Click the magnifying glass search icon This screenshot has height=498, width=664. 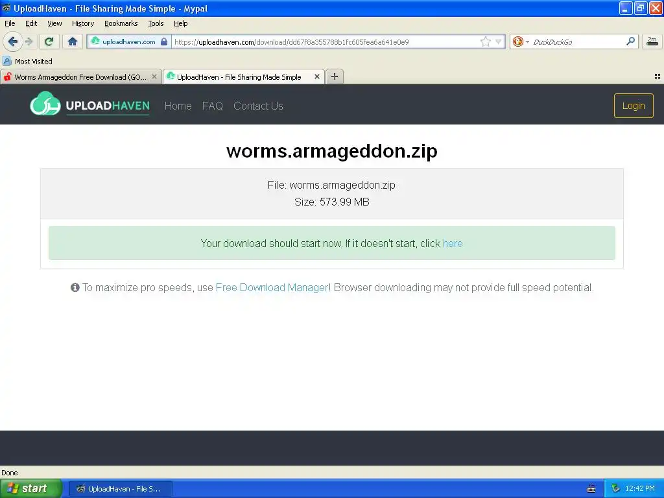coord(630,41)
